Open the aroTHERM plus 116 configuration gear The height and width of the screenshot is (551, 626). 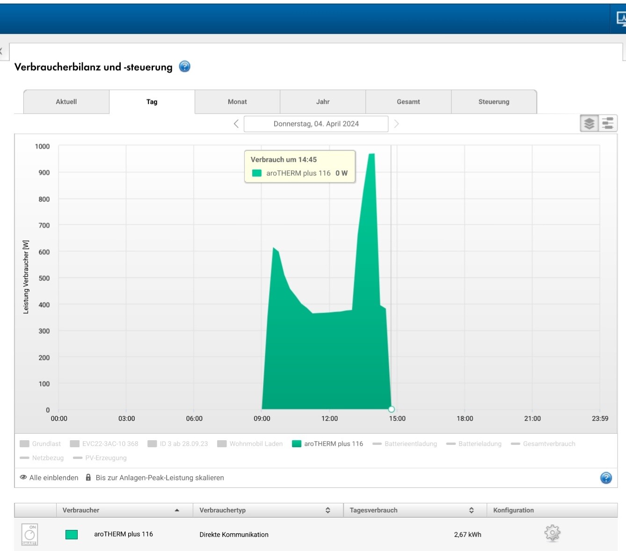click(552, 533)
